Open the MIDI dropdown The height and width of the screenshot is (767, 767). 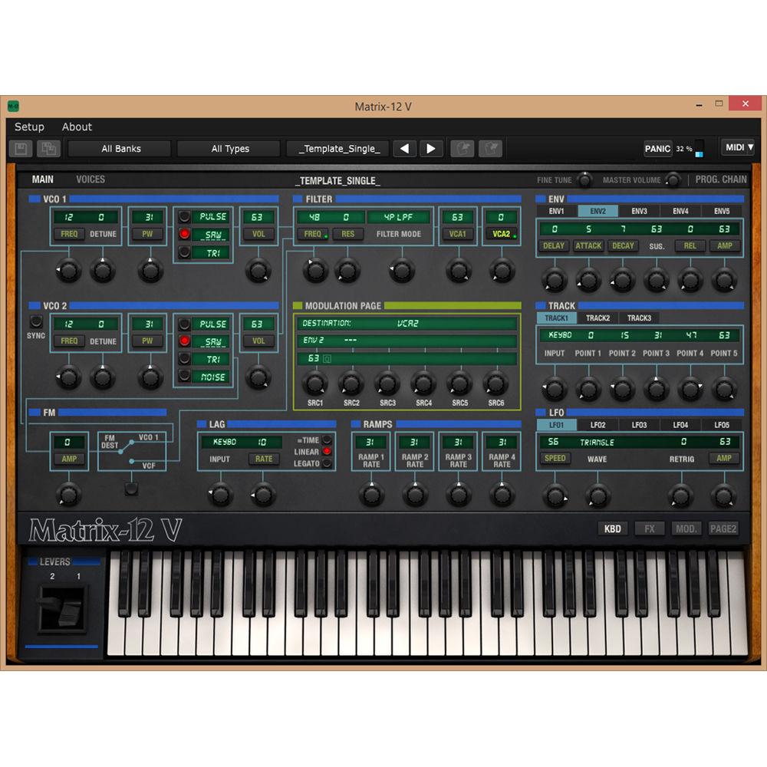point(738,146)
